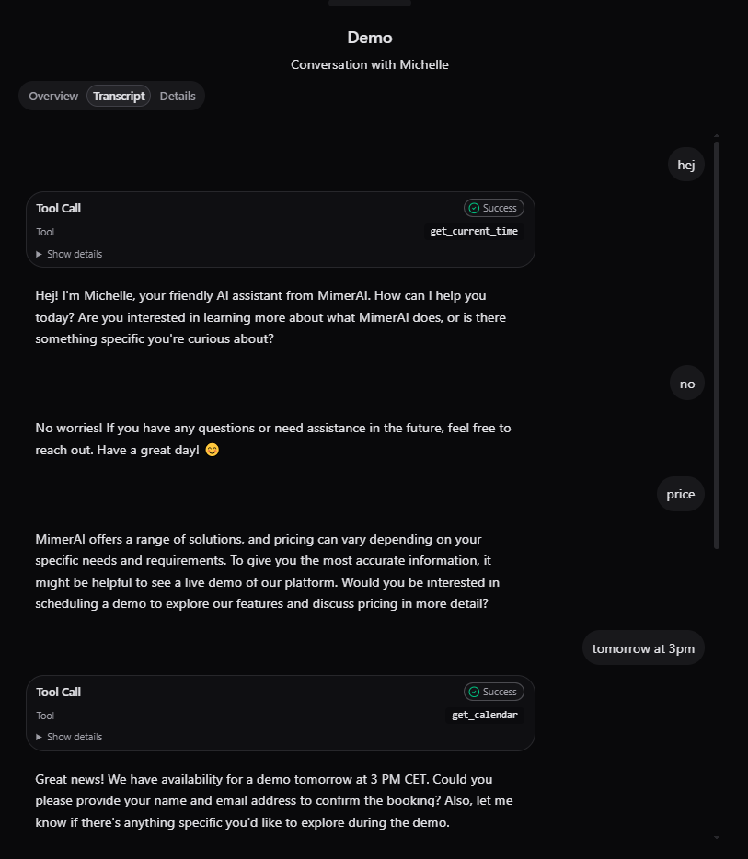The image size is (748, 859).
Task: Click the "Demo" title heading
Action: coord(370,38)
